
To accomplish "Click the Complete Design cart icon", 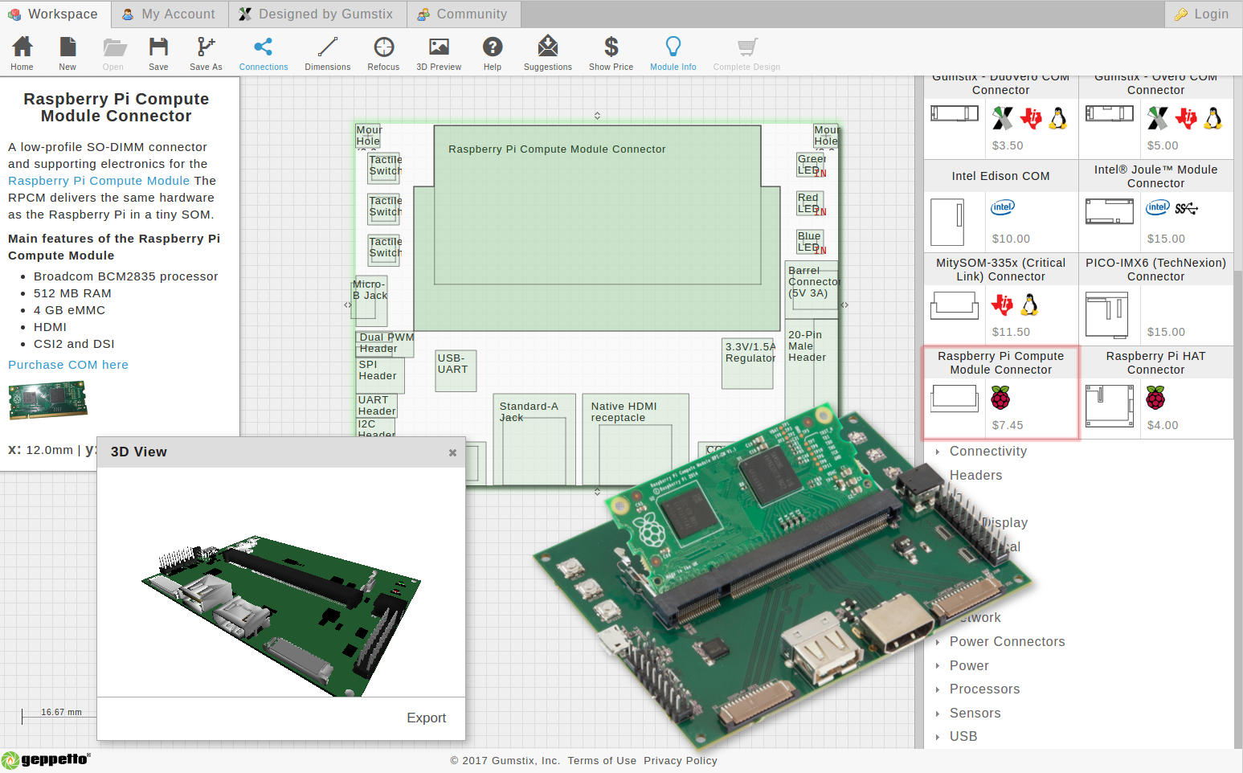I will (x=746, y=54).
